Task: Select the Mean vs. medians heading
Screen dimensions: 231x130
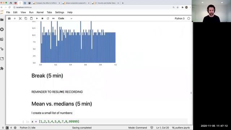Action: (x=62, y=104)
